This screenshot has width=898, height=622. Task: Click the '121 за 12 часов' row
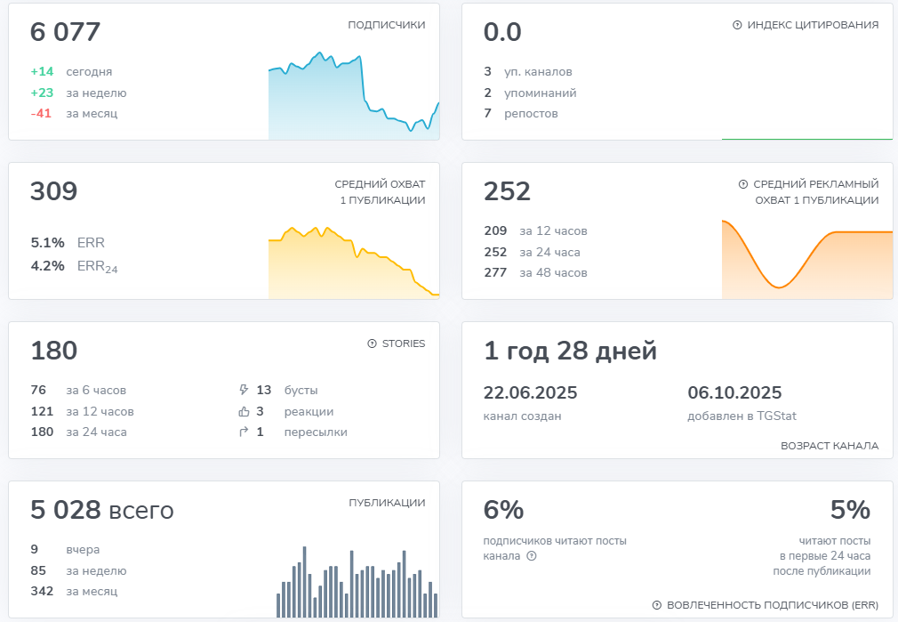point(82,412)
